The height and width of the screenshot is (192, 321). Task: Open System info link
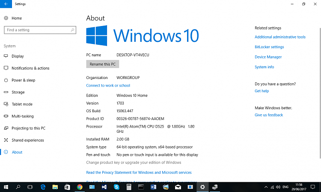pyautogui.click(x=265, y=67)
